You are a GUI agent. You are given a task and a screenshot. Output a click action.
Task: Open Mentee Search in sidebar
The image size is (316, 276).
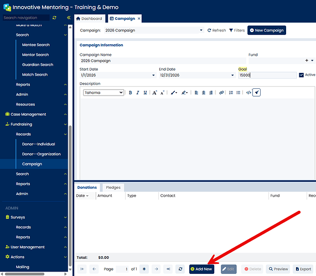coord(36,45)
